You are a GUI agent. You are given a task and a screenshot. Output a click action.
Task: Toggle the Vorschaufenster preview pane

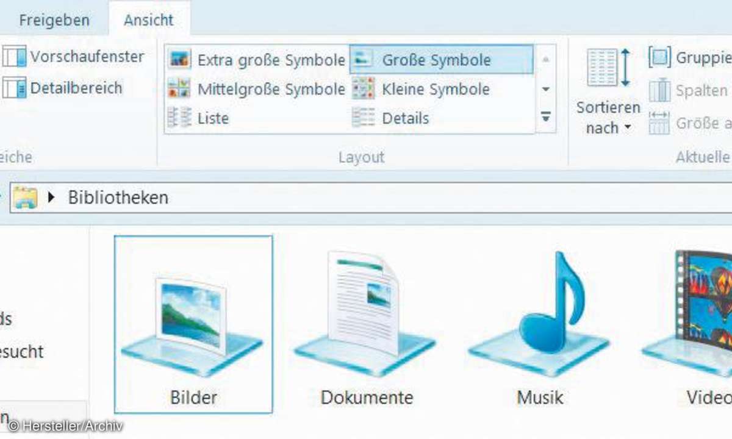pos(73,57)
